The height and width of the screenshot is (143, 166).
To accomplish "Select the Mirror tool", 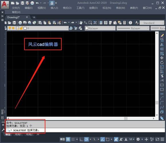I will coord(162,44).
